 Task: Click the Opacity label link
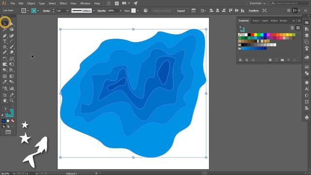tap(102, 11)
